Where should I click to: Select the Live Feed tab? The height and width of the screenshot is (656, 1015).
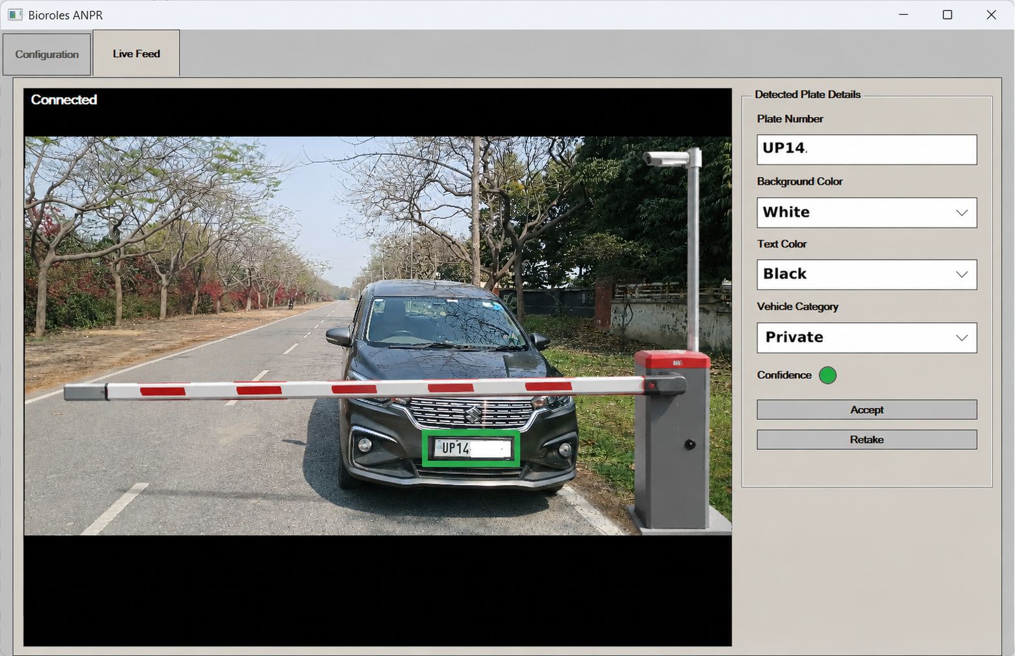(x=136, y=53)
